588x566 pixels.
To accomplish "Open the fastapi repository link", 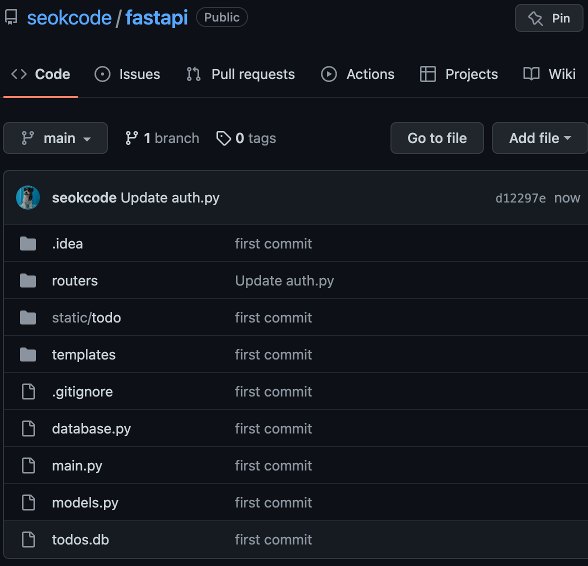I will pyautogui.click(x=157, y=17).
